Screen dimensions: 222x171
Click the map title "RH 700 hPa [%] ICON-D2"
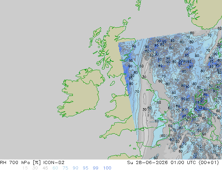click(32, 163)
